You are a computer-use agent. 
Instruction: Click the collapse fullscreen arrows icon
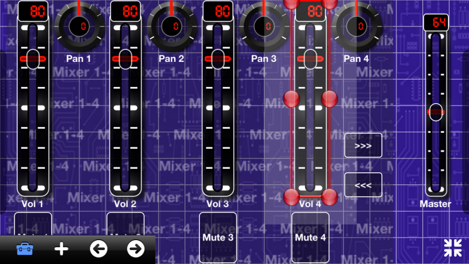tap(453, 248)
